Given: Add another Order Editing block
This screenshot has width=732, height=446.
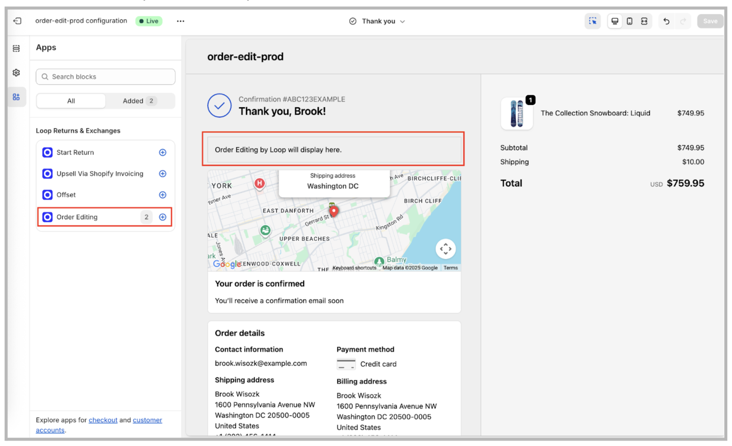Looking at the screenshot, I should tap(163, 217).
